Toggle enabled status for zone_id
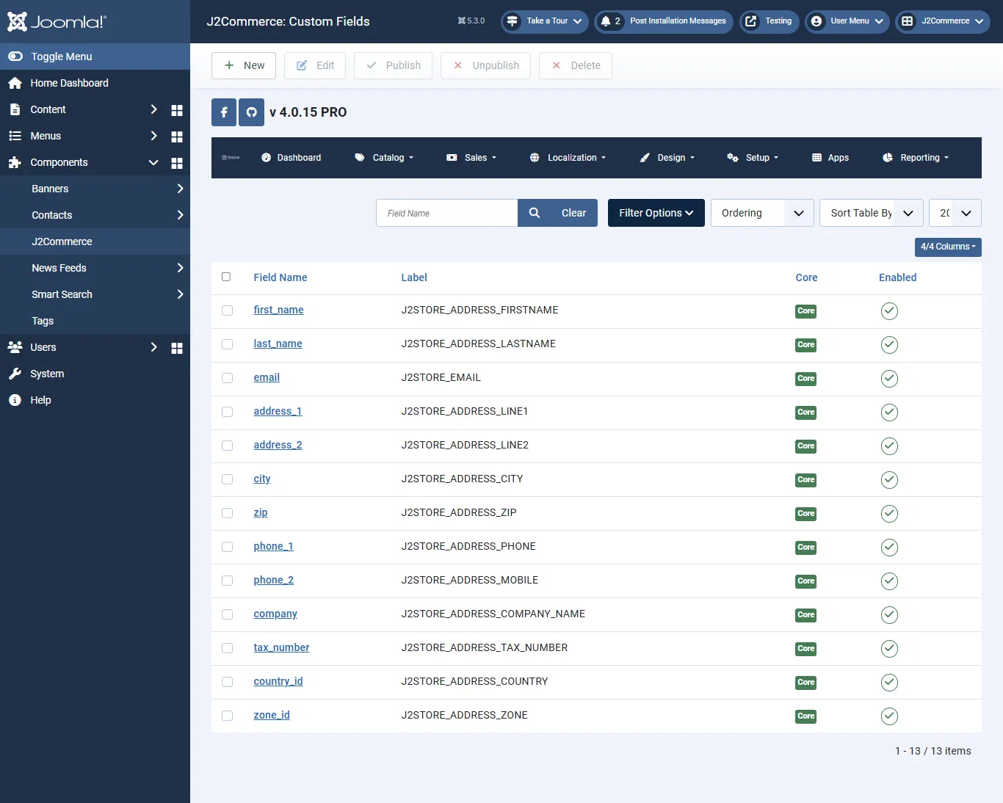The width and height of the screenshot is (1003, 803). pos(889,716)
